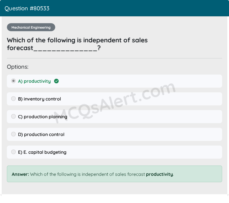The image size is (229, 203).
Task: Click the 'Options:' heading
Action: click(x=18, y=67)
